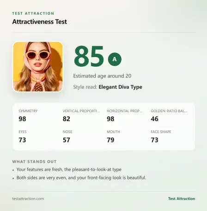Select the Elegant Diva Type style read
The height and width of the screenshot is (211, 207).
[x=120, y=87]
